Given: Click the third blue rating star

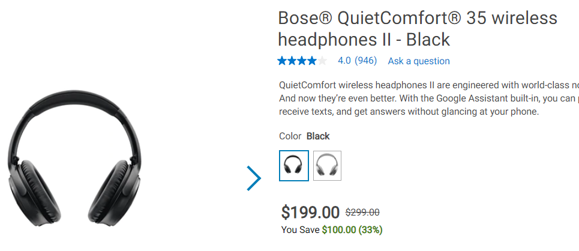Looking at the screenshot, I should pos(302,61).
